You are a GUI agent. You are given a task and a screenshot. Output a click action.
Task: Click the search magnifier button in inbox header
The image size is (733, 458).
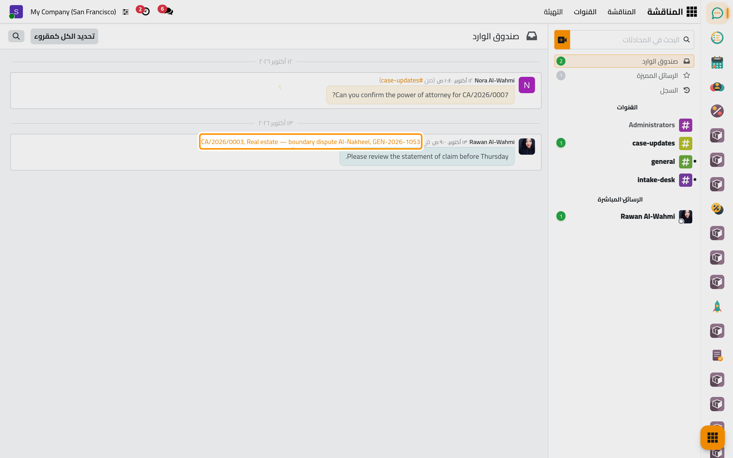(x=16, y=36)
